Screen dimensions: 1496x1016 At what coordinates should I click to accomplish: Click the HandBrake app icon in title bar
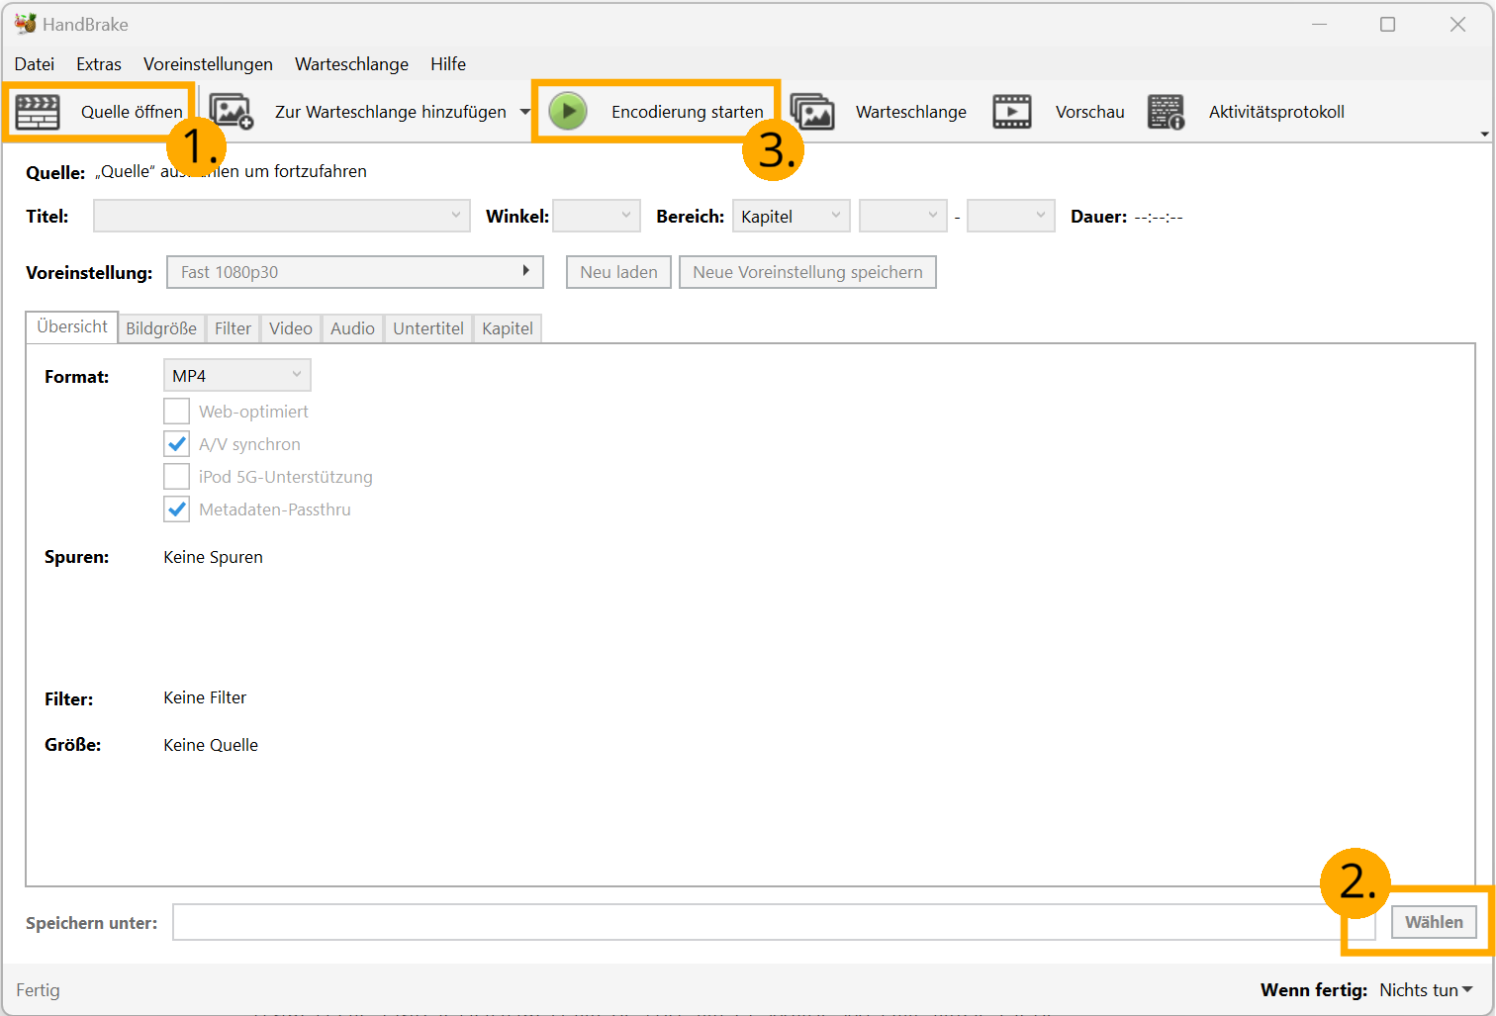[25, 24]
